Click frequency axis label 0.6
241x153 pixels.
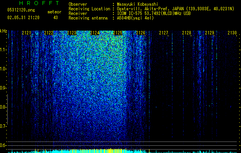[3, 145]
